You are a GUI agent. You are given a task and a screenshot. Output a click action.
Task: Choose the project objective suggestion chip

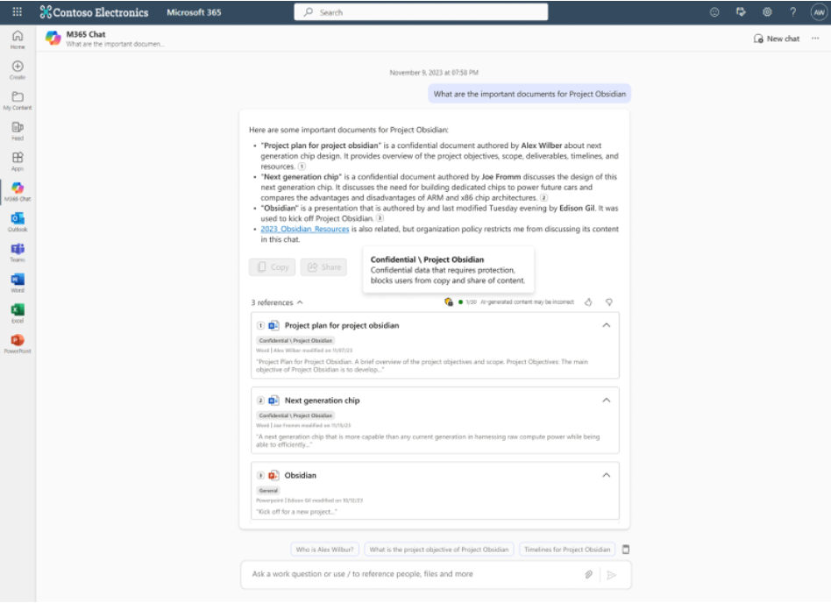[x=439, y=550]
